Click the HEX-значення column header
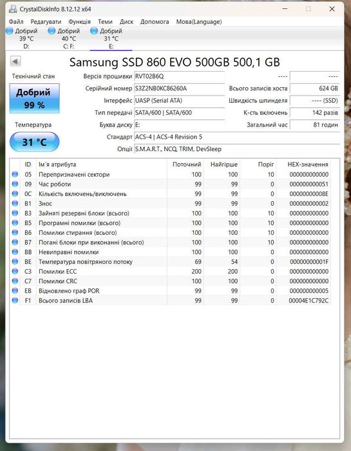The width and height of the screenshot is (351, 451). 303,165
